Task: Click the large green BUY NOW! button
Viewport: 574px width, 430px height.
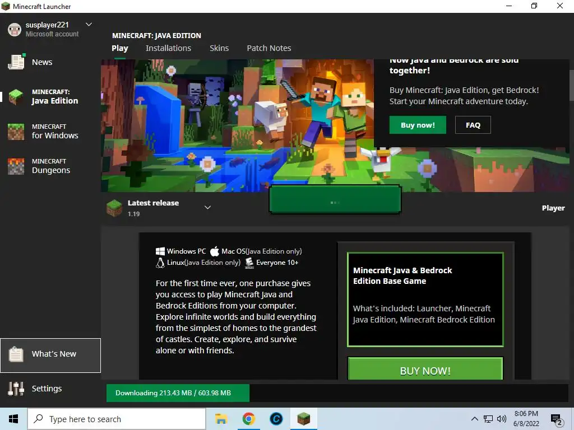Action: click(425, 368)
